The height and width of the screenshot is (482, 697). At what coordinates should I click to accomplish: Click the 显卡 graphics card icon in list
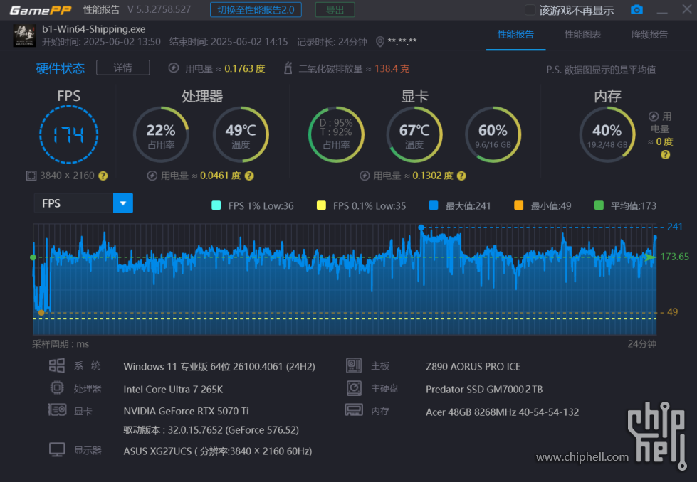click(x=57, y=409)
